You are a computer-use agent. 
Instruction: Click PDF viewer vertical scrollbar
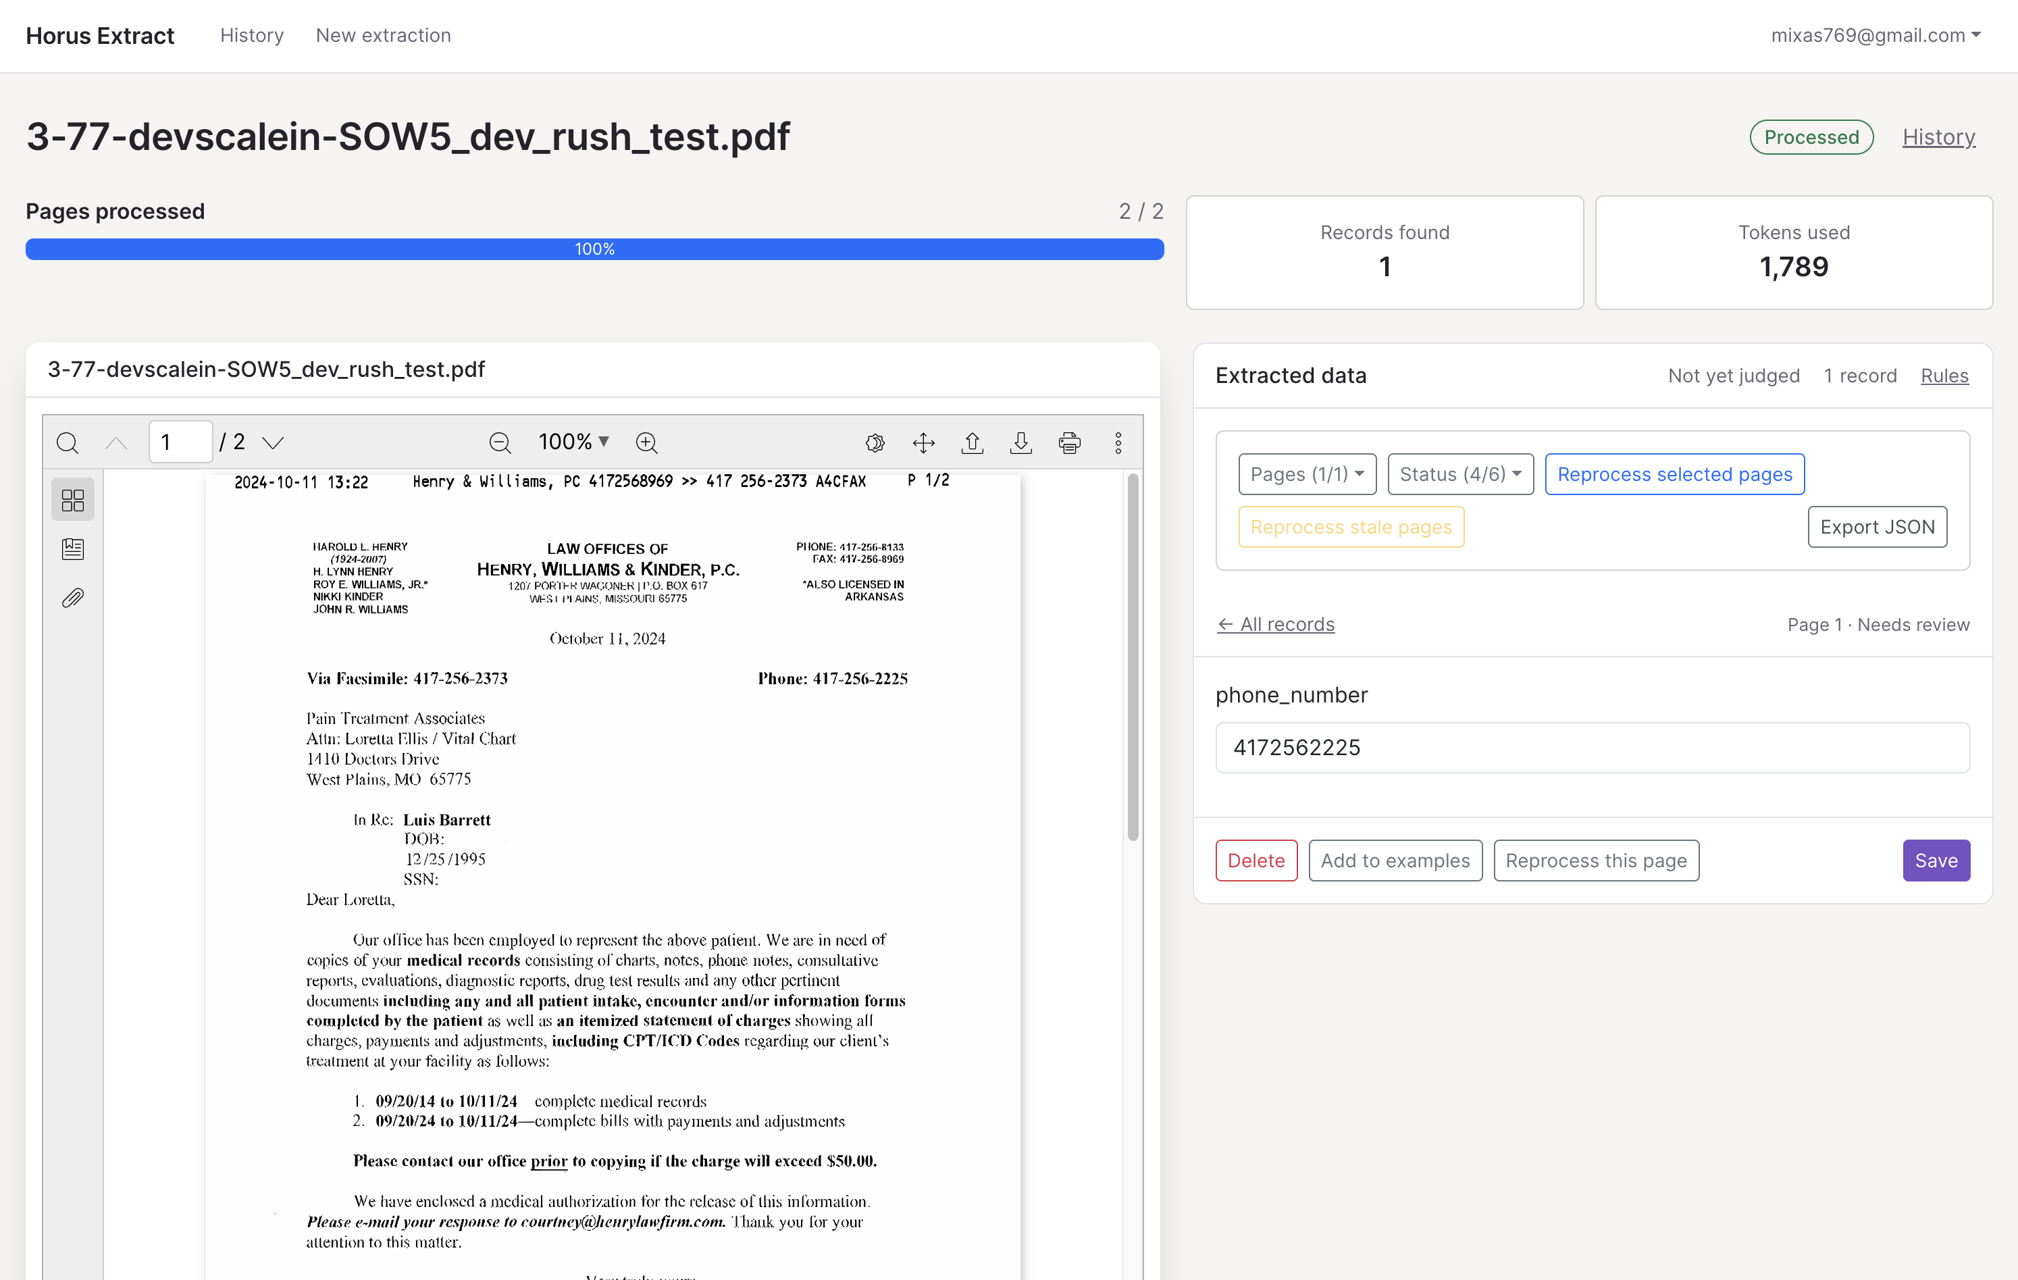(1133, 657)
